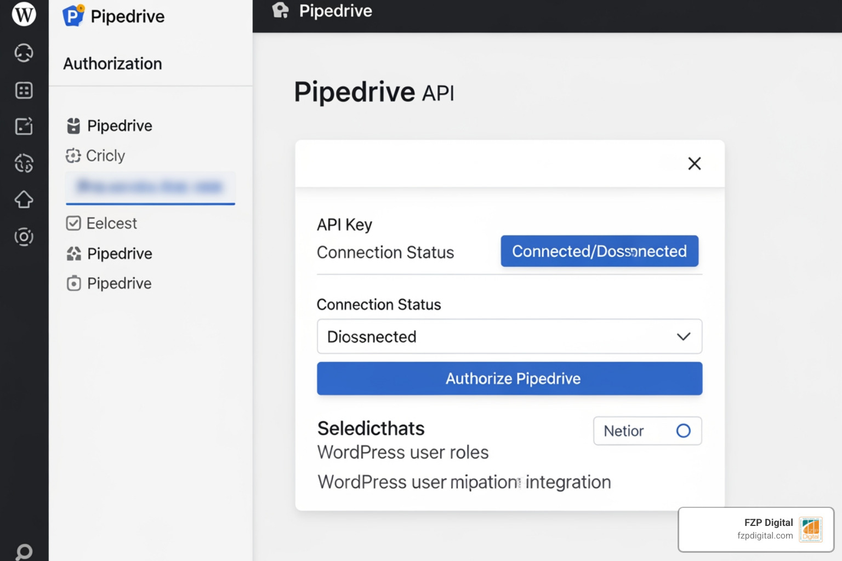Screen dimensions: 842x561
Task: Click the icon beside second Pipedrive item
Action: 73,254
